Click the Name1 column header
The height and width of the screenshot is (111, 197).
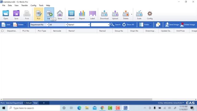(x=82, y=31)
